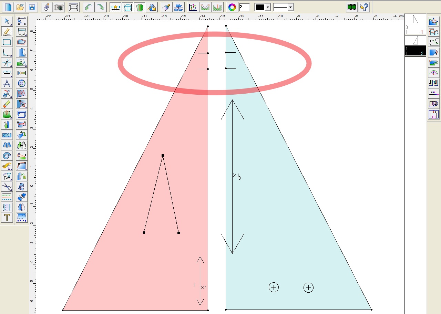
Task: Open a file with the folder icon
Action: pos(20,7)
